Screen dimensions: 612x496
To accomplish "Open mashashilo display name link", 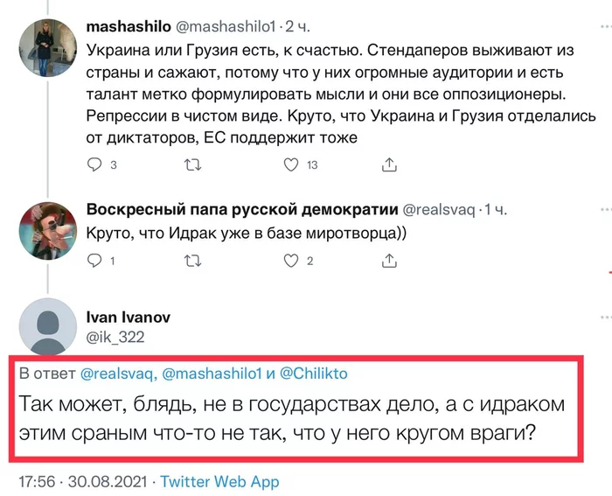I will pyautogui.click(x=129, y=27).
